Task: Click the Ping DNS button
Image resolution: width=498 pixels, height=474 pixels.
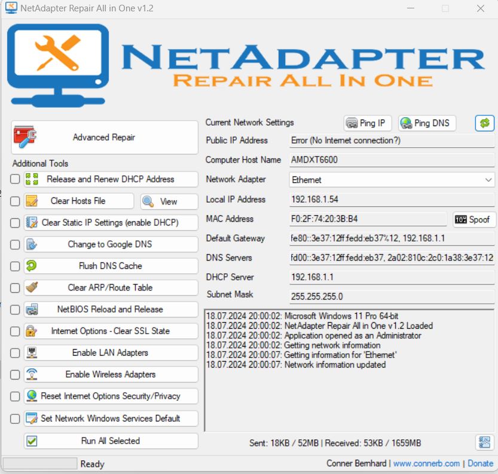Action: (427, 123)
